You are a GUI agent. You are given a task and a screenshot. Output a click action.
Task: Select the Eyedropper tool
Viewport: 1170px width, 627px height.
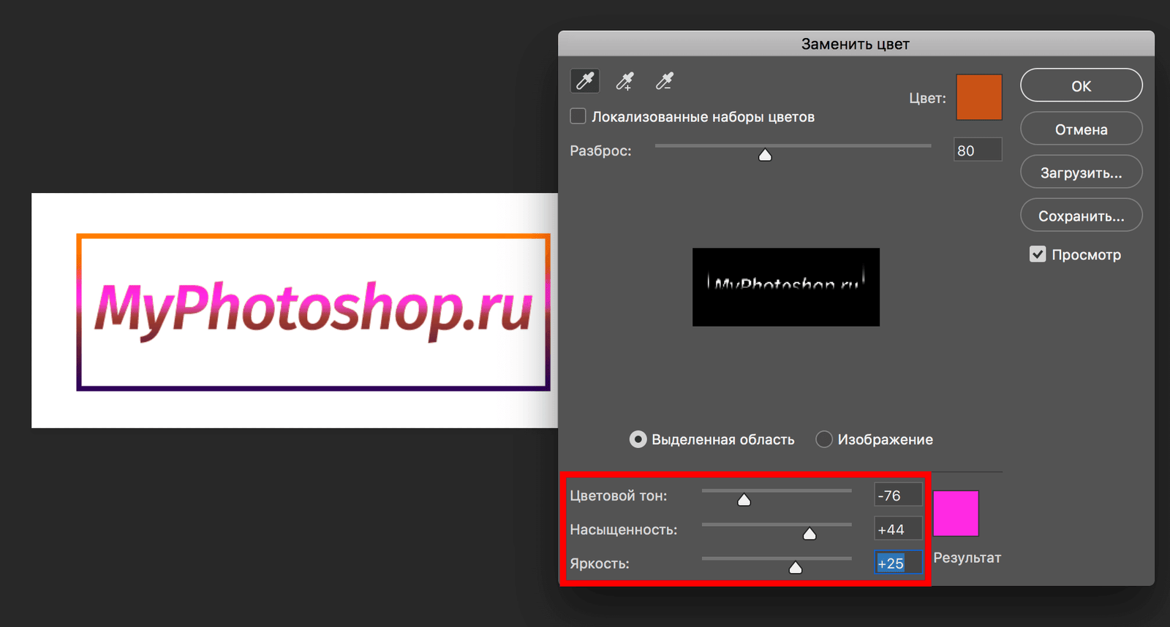(x=585, y=80)
